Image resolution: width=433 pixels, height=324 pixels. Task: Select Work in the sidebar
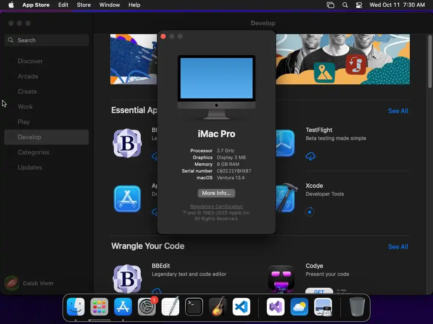[47, 107]
